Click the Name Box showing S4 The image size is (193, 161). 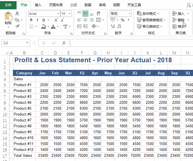(16, 43)
